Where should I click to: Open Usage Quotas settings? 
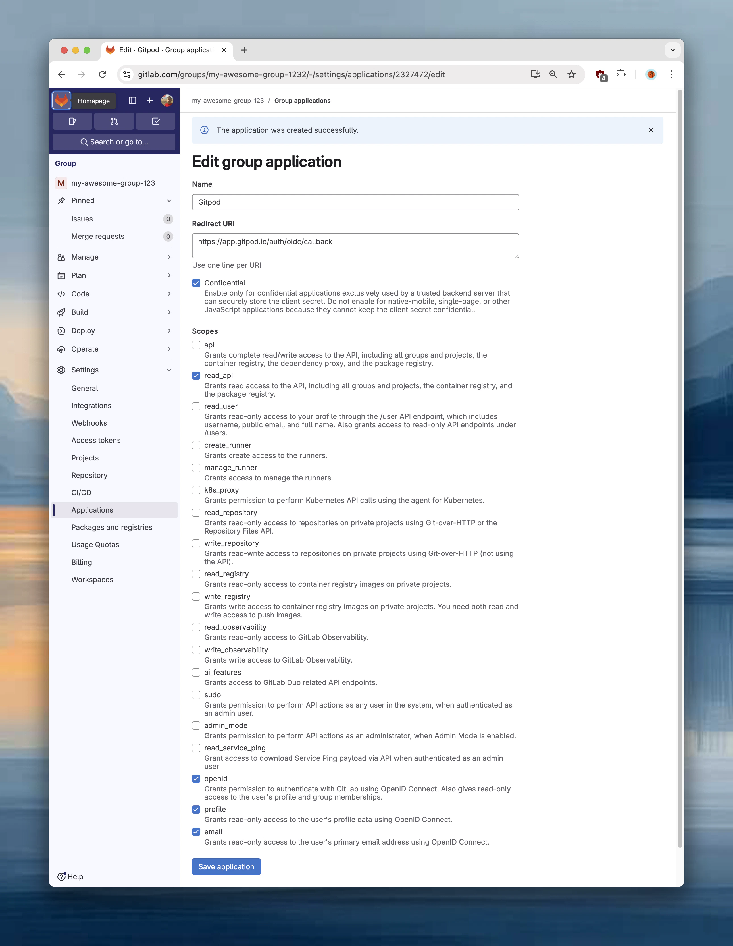click(115, 544)
